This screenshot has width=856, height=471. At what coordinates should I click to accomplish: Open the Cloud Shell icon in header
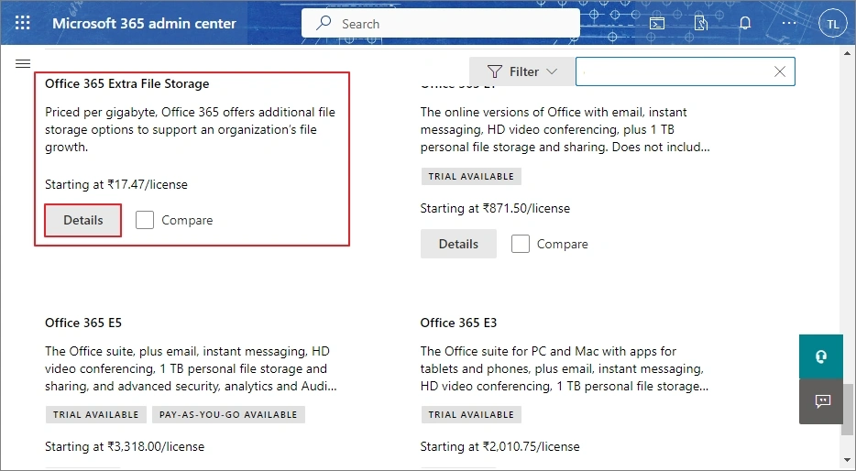point(657,24)
